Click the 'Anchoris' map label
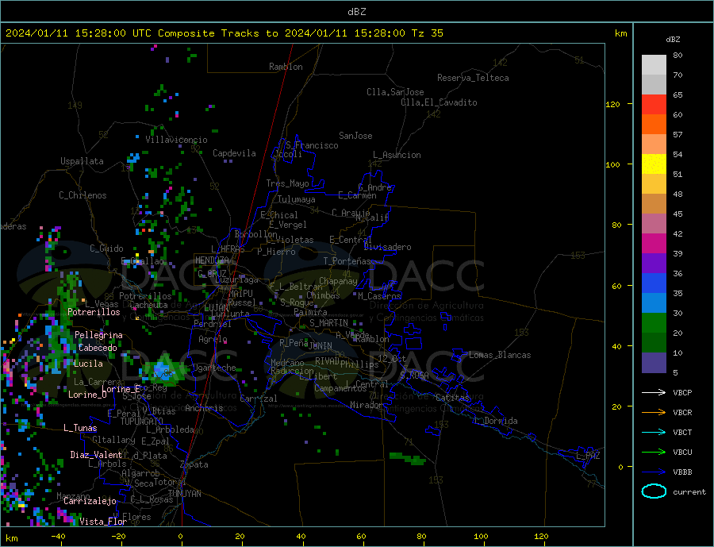Image resolution: width=714 pixels, height=547 pixels. [x=204, y=408]
